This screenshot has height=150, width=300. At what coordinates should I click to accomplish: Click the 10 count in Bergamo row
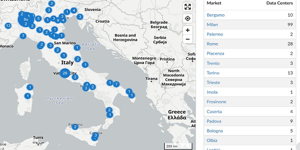point(290,15)
